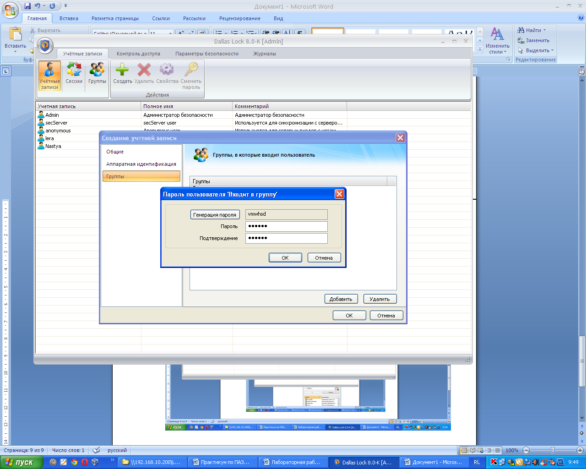This screenshot has width=586, height=469.
Task: Click the Opera icon in quick launch
Action: (84, 462)
